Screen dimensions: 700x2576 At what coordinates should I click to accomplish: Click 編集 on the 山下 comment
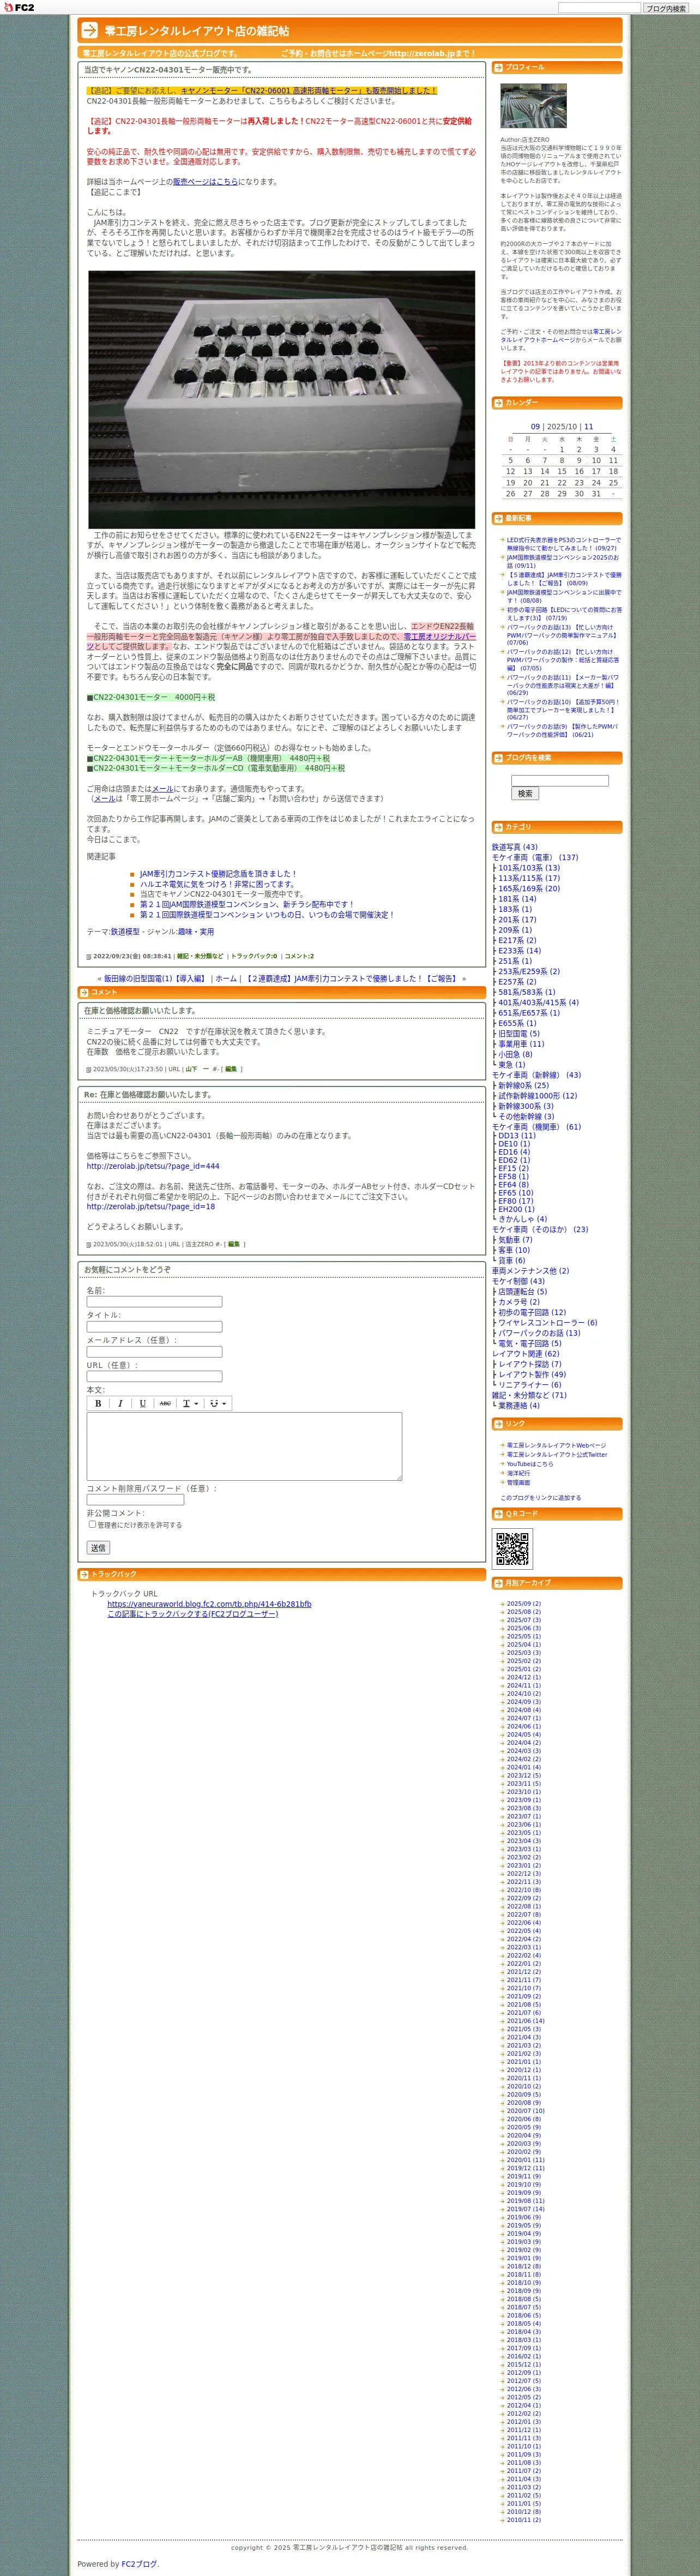coord(231,1069)
